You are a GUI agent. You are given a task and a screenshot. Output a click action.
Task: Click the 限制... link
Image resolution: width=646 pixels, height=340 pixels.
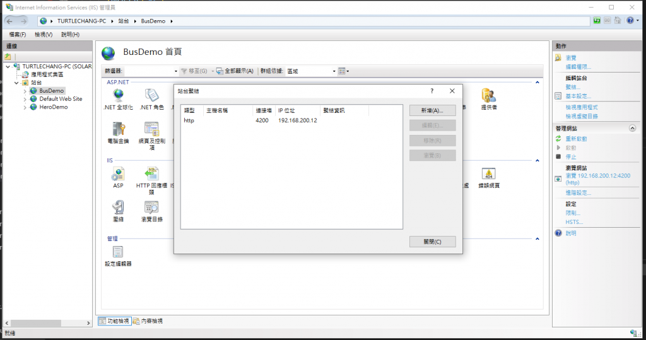tap(573, 213)
